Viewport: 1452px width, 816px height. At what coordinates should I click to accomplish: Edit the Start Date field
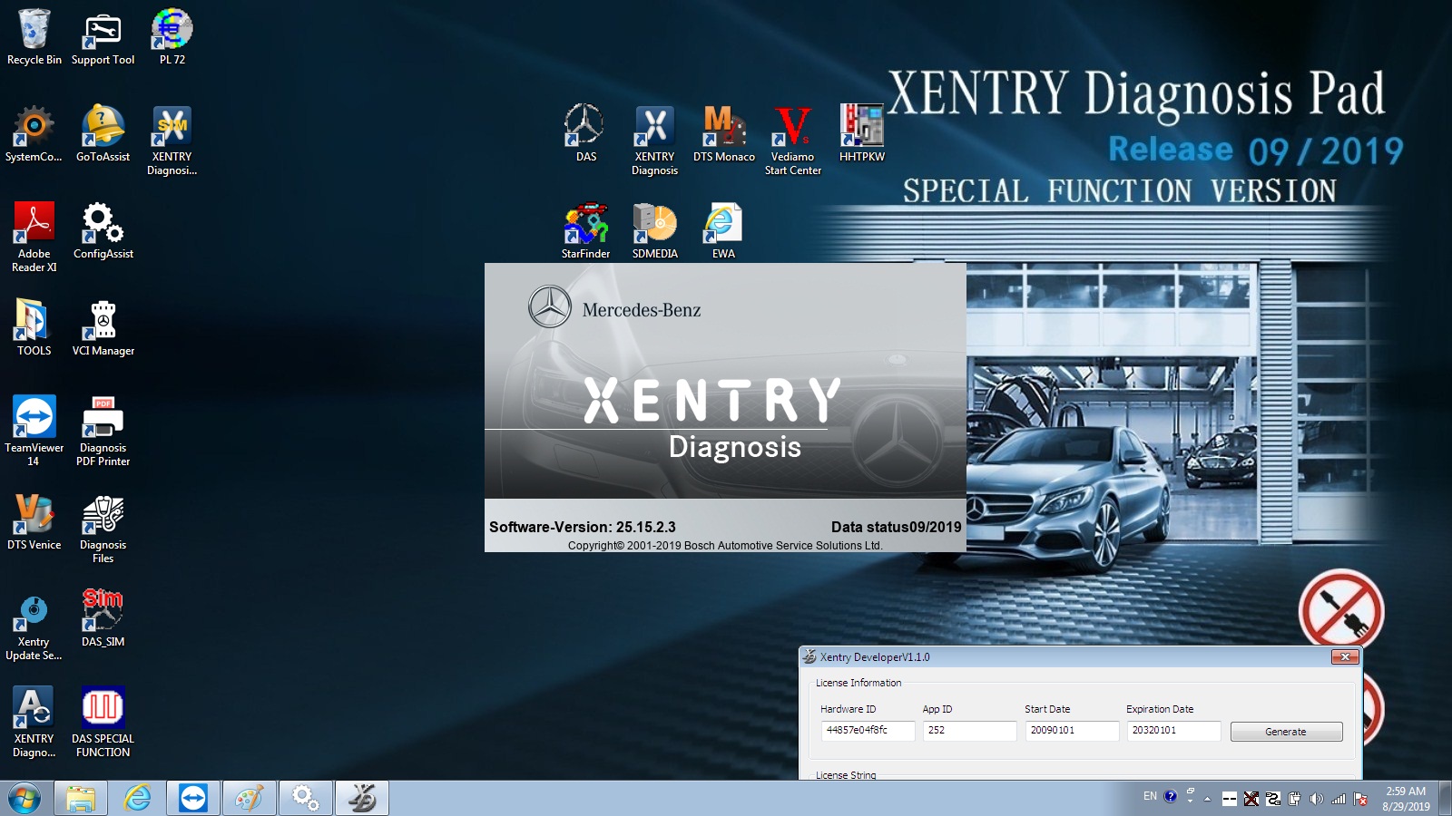(x=1072, y=730)
